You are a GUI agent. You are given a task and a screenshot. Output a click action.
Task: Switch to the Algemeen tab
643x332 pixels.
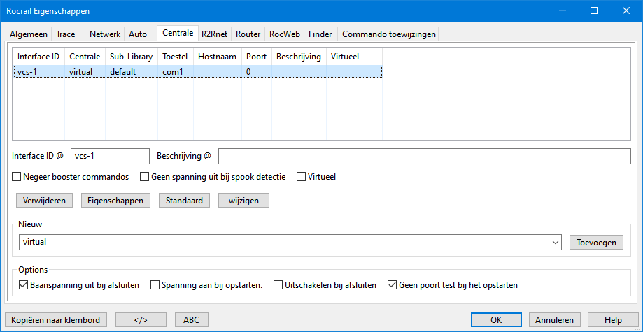29,34
